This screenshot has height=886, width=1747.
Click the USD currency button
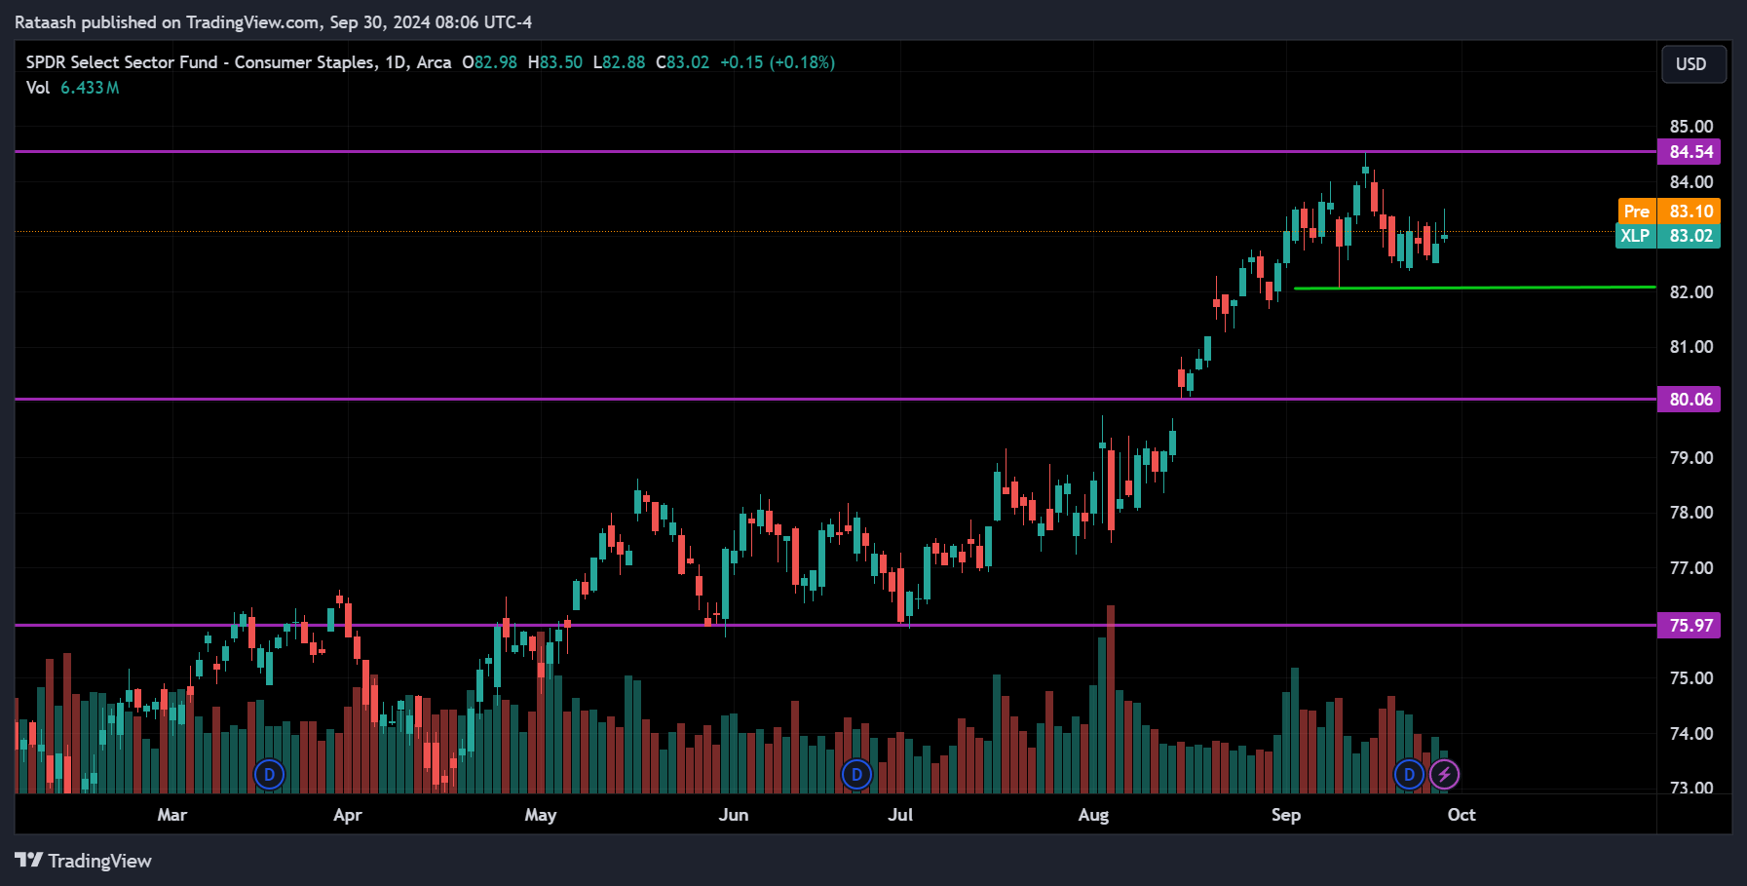1693,64
